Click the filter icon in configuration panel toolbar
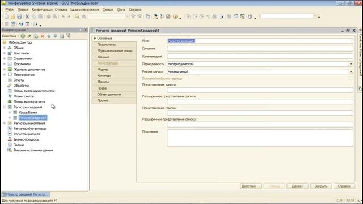This screenshot has width=363, height=204. click(69, 36)
